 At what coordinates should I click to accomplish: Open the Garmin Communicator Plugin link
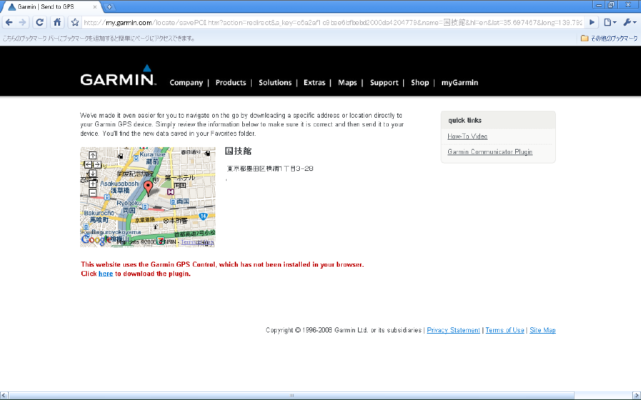490,151
